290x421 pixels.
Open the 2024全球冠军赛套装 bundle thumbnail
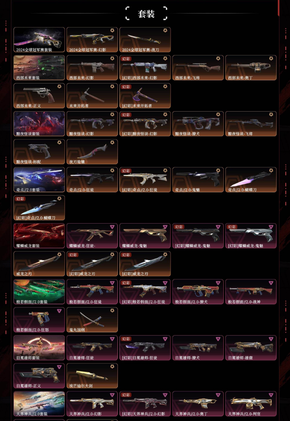coord(39,40)
